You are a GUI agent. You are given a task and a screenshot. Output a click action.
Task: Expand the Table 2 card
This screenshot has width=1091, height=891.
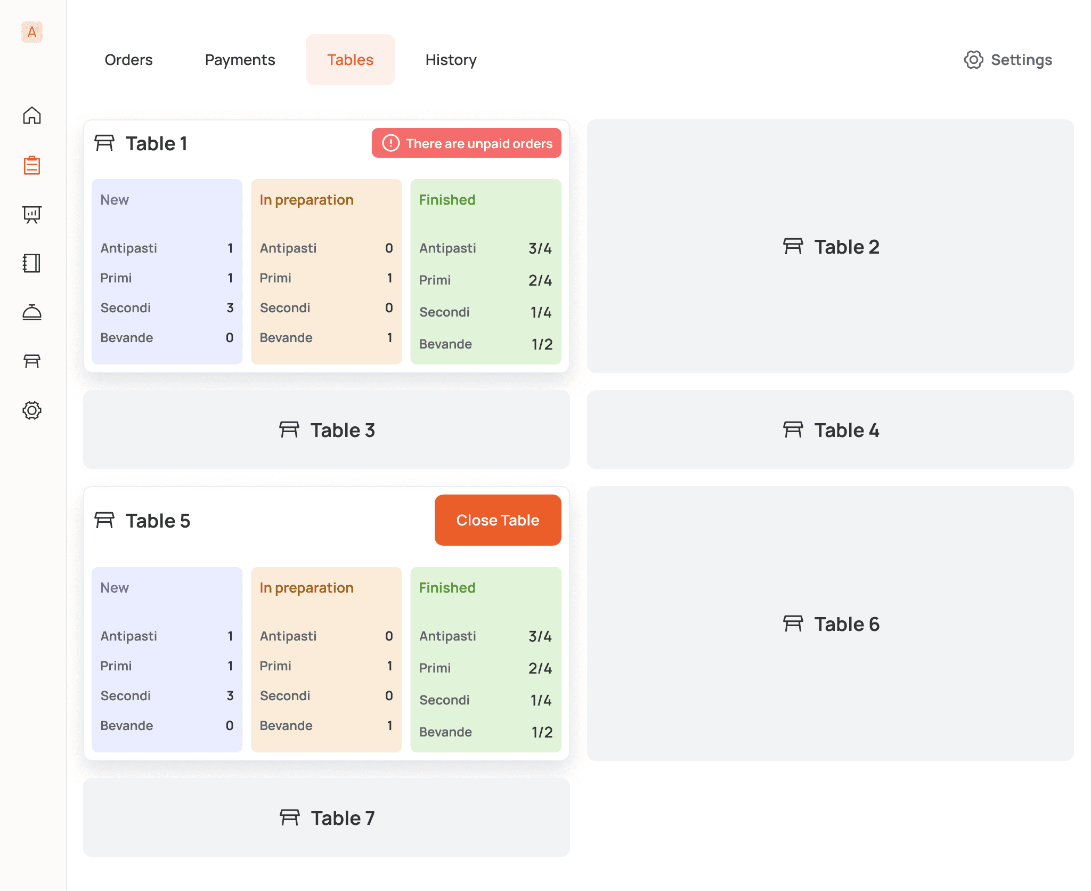point(830,246)
